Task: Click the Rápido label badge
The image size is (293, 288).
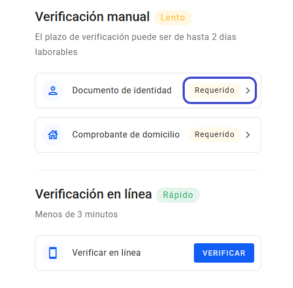Action: pos(178,195)
